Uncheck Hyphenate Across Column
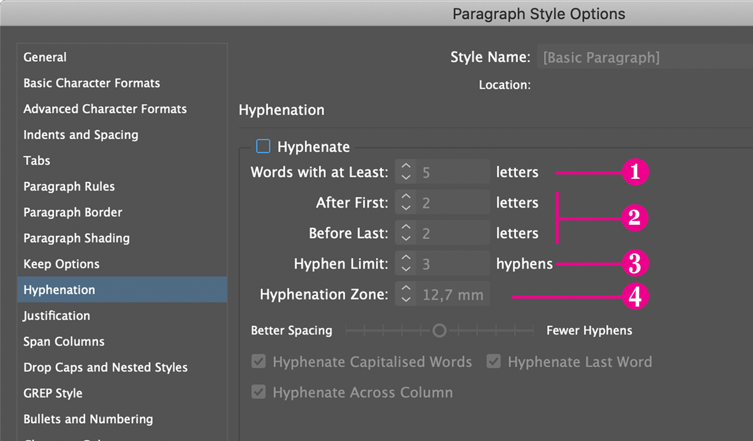 (x=259, y=392)
